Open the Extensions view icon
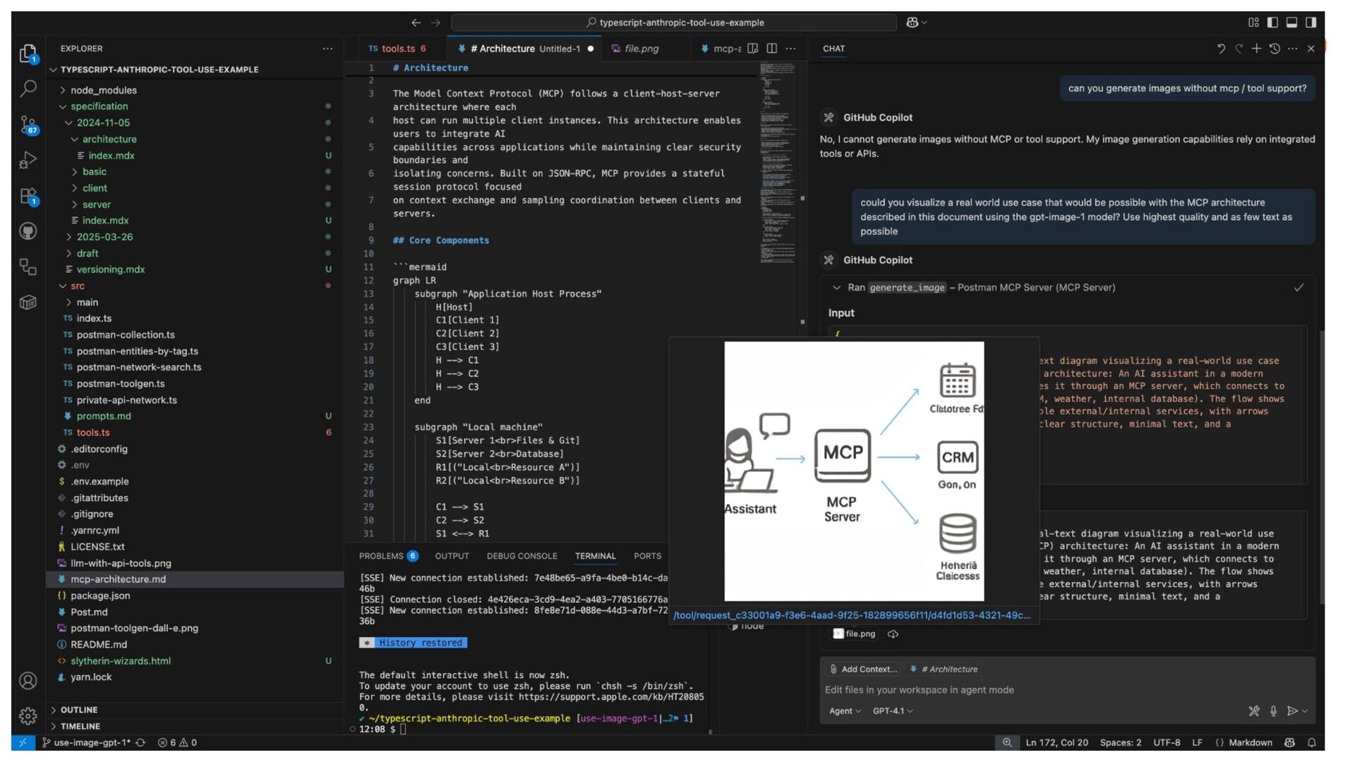This screenshot has height=762, width=1355. (x=28, y=196)
